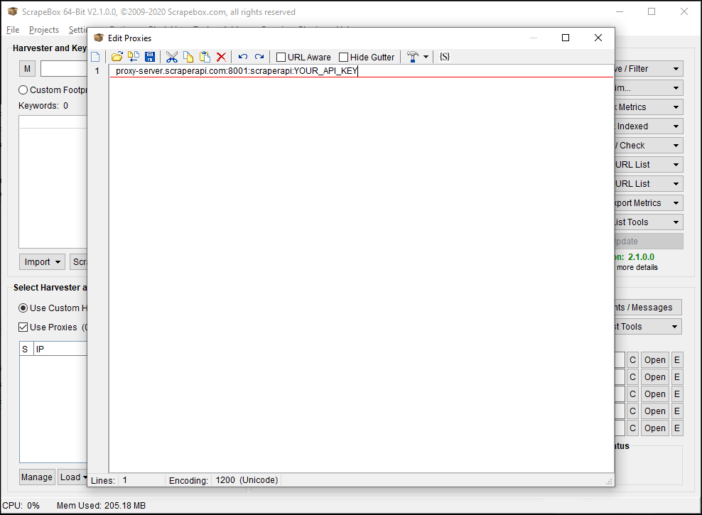Copy the proxy line
702x515 pixels.
point(188,57)
